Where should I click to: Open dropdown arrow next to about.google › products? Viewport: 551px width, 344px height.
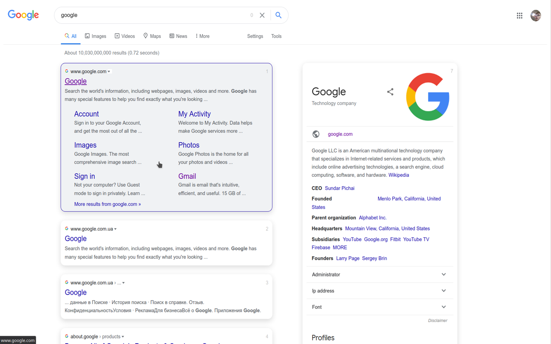click(x=123, y=337)
